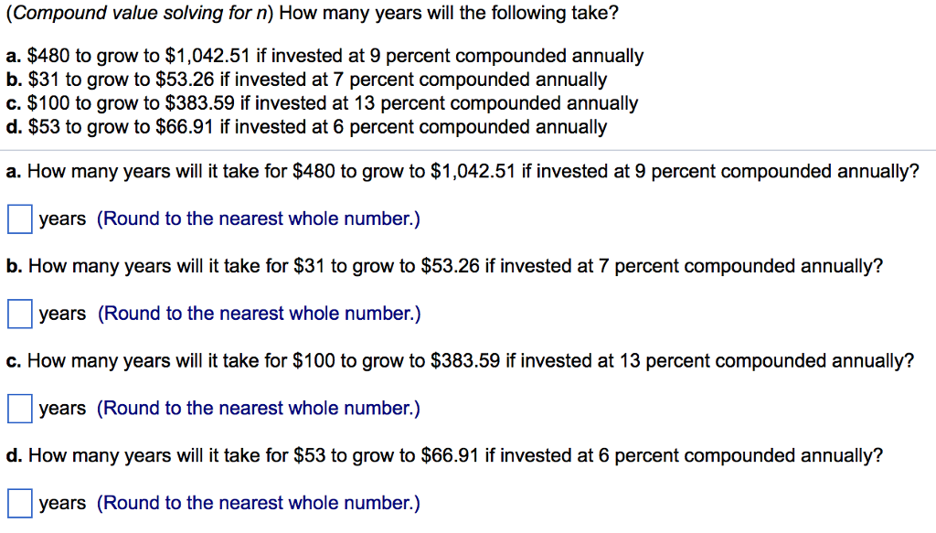The width and height of the screenshot is (936, 533).
Task: Click the answer box for part d
Action: click(17, 502)
